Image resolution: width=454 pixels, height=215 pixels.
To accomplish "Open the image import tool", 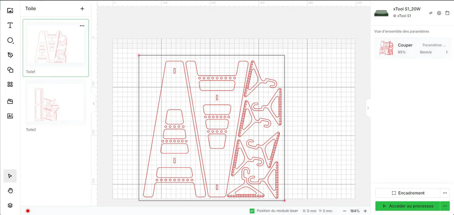I will tap(10, 11).
